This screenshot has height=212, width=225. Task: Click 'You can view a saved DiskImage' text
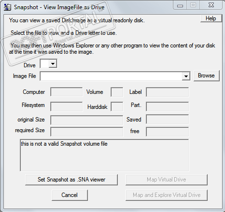click(x=77, y=20)
